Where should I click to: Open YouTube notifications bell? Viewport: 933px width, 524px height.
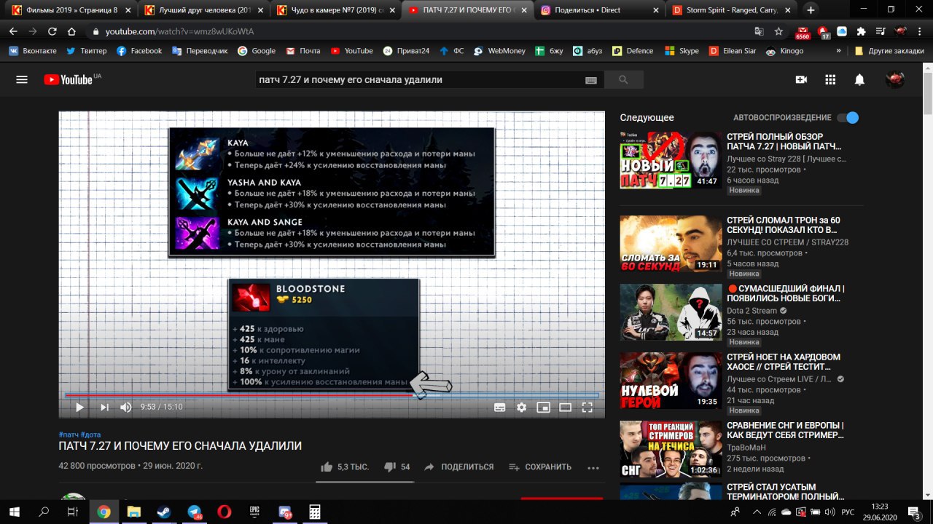coord(859,79)
